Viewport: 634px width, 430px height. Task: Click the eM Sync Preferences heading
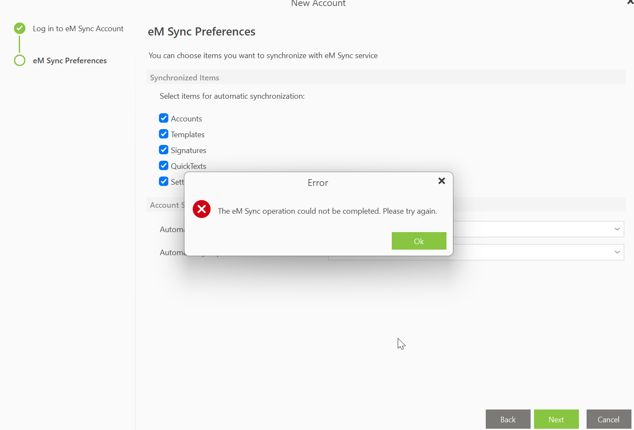click(202, 32)
